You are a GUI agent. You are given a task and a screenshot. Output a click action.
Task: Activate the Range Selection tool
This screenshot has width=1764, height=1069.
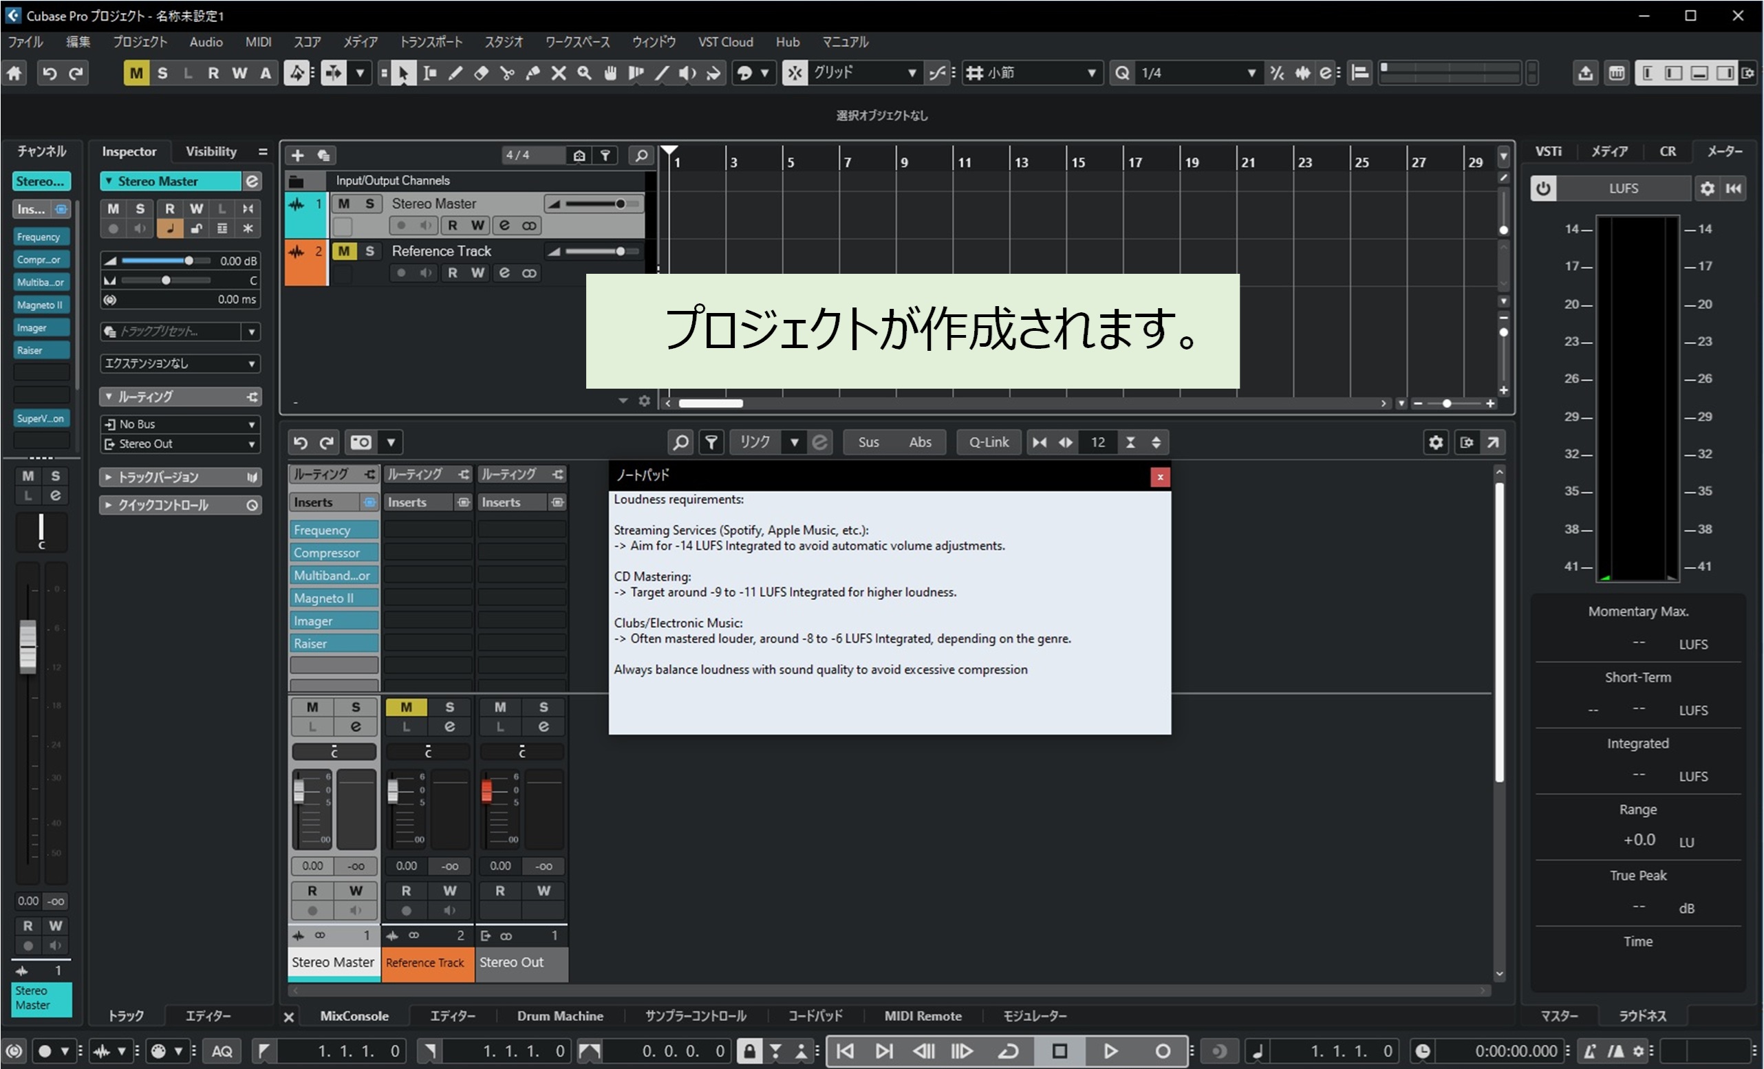click(429, 72)
